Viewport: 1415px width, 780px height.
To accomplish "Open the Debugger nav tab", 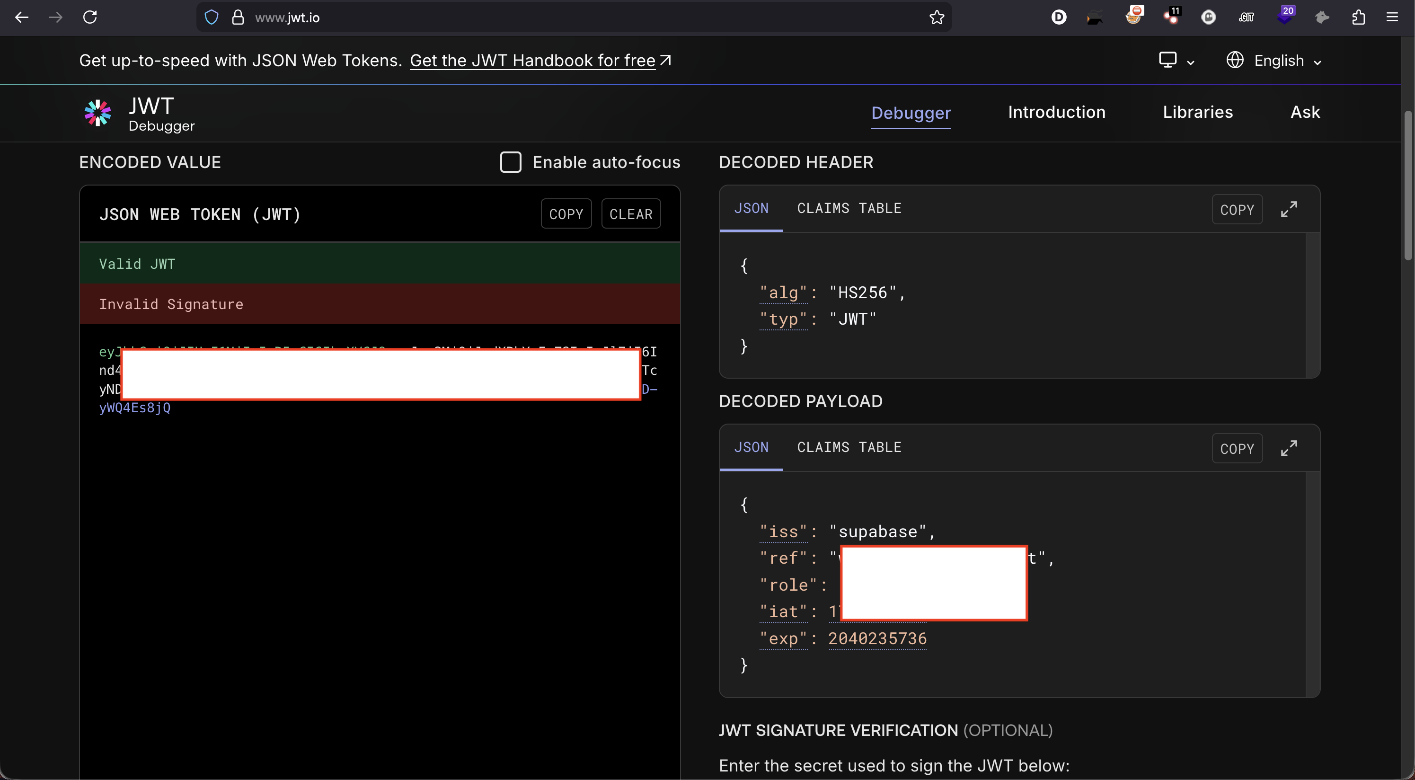I will pyautogui.click(x=911, y=113).
